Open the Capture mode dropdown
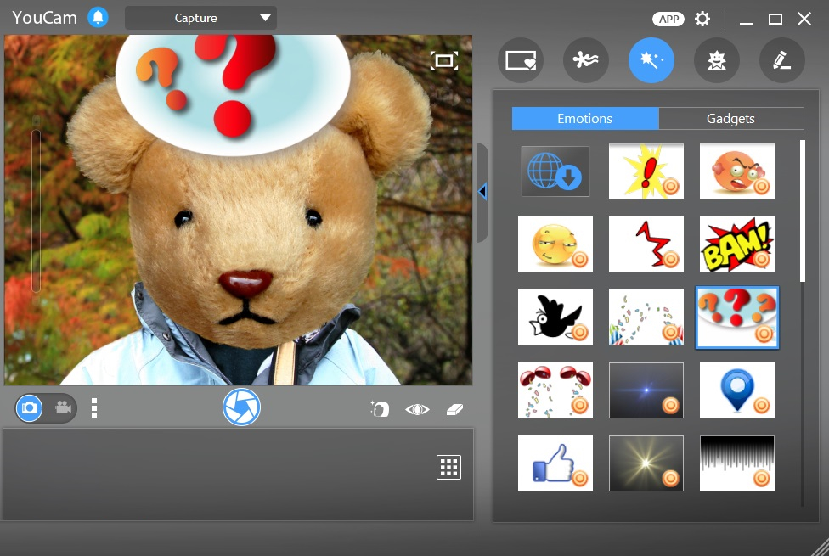This screenshot has height=556, width=829. coord(200,18)
